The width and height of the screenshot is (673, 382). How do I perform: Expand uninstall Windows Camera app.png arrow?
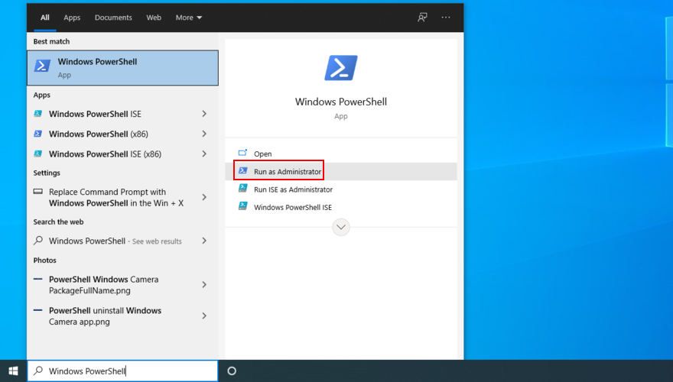click(204, 316)
